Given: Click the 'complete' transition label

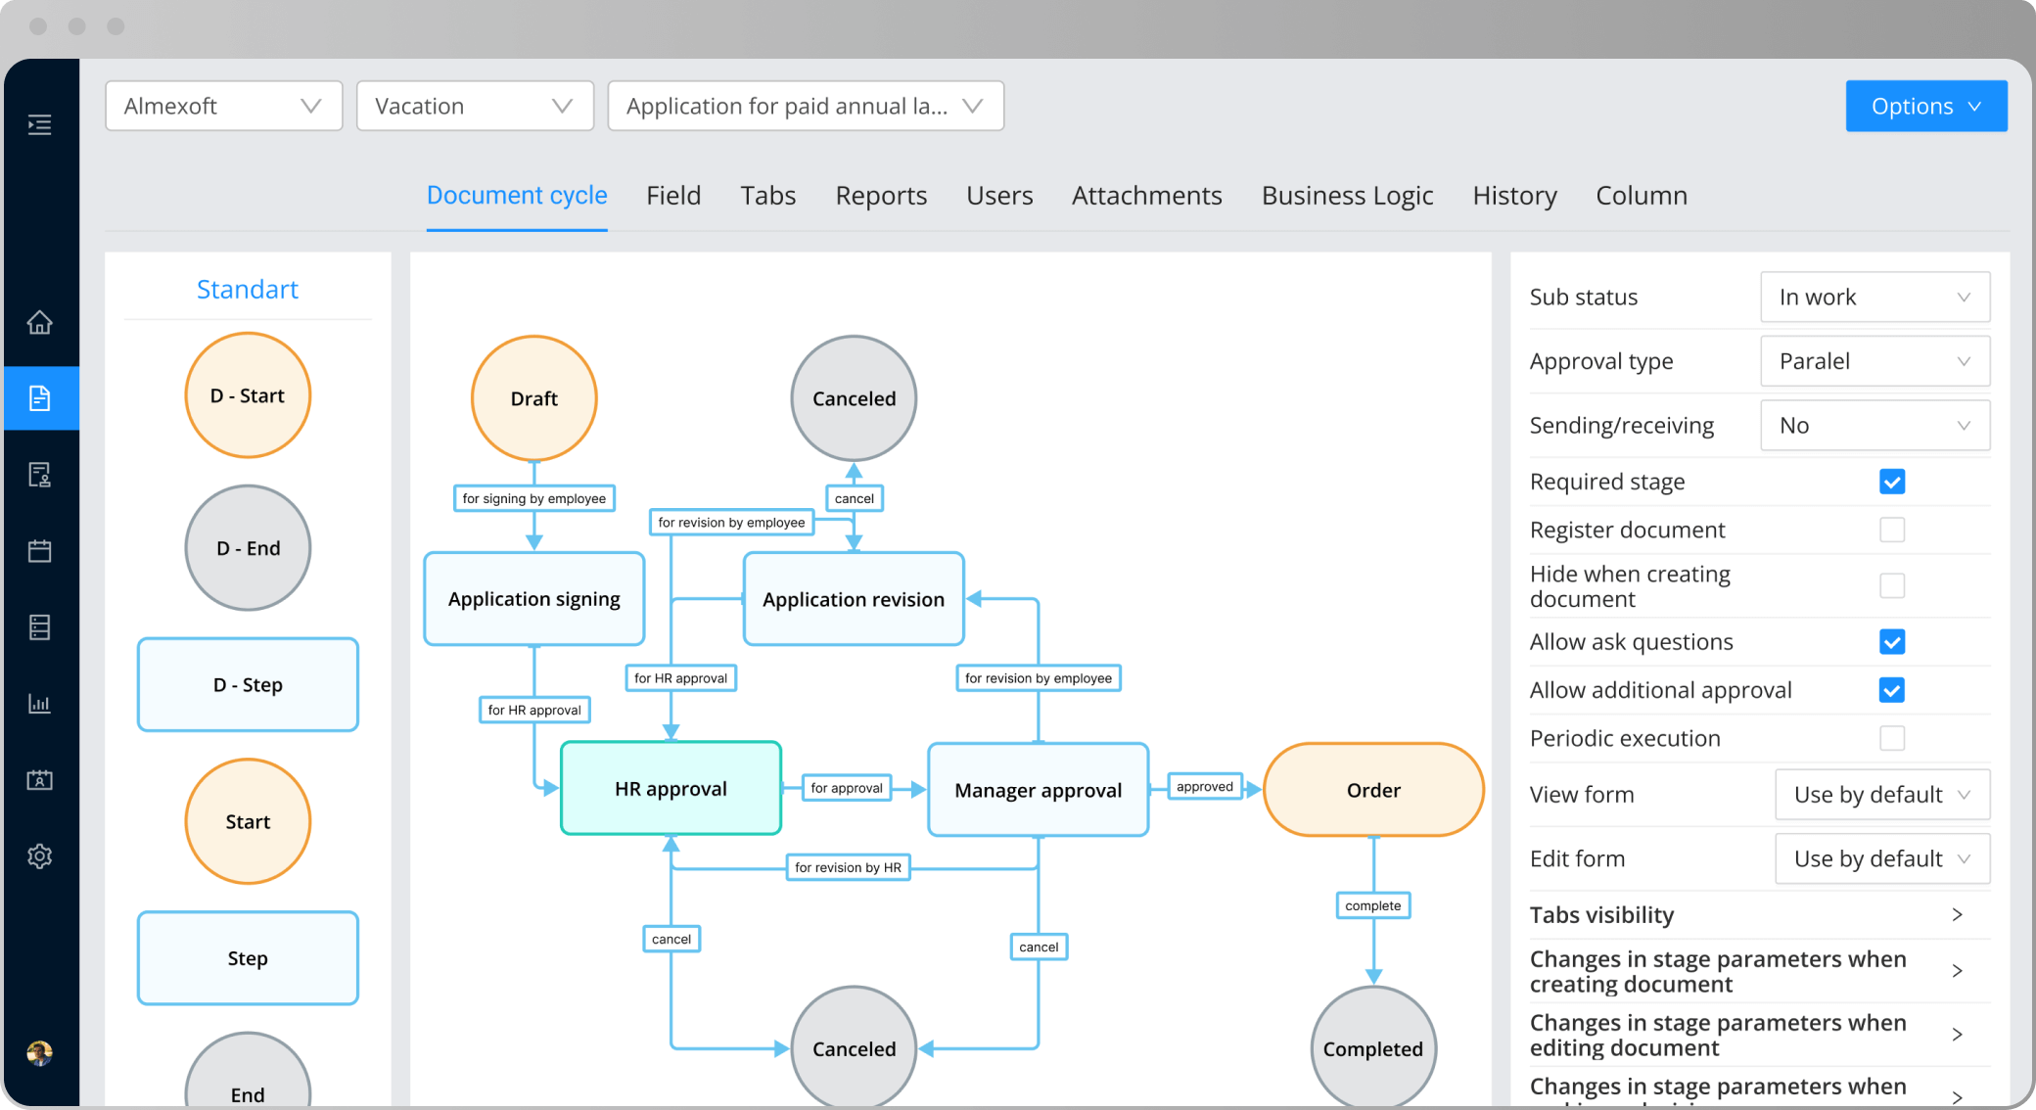Looking at the screenshot, I should pos(1373,905).
